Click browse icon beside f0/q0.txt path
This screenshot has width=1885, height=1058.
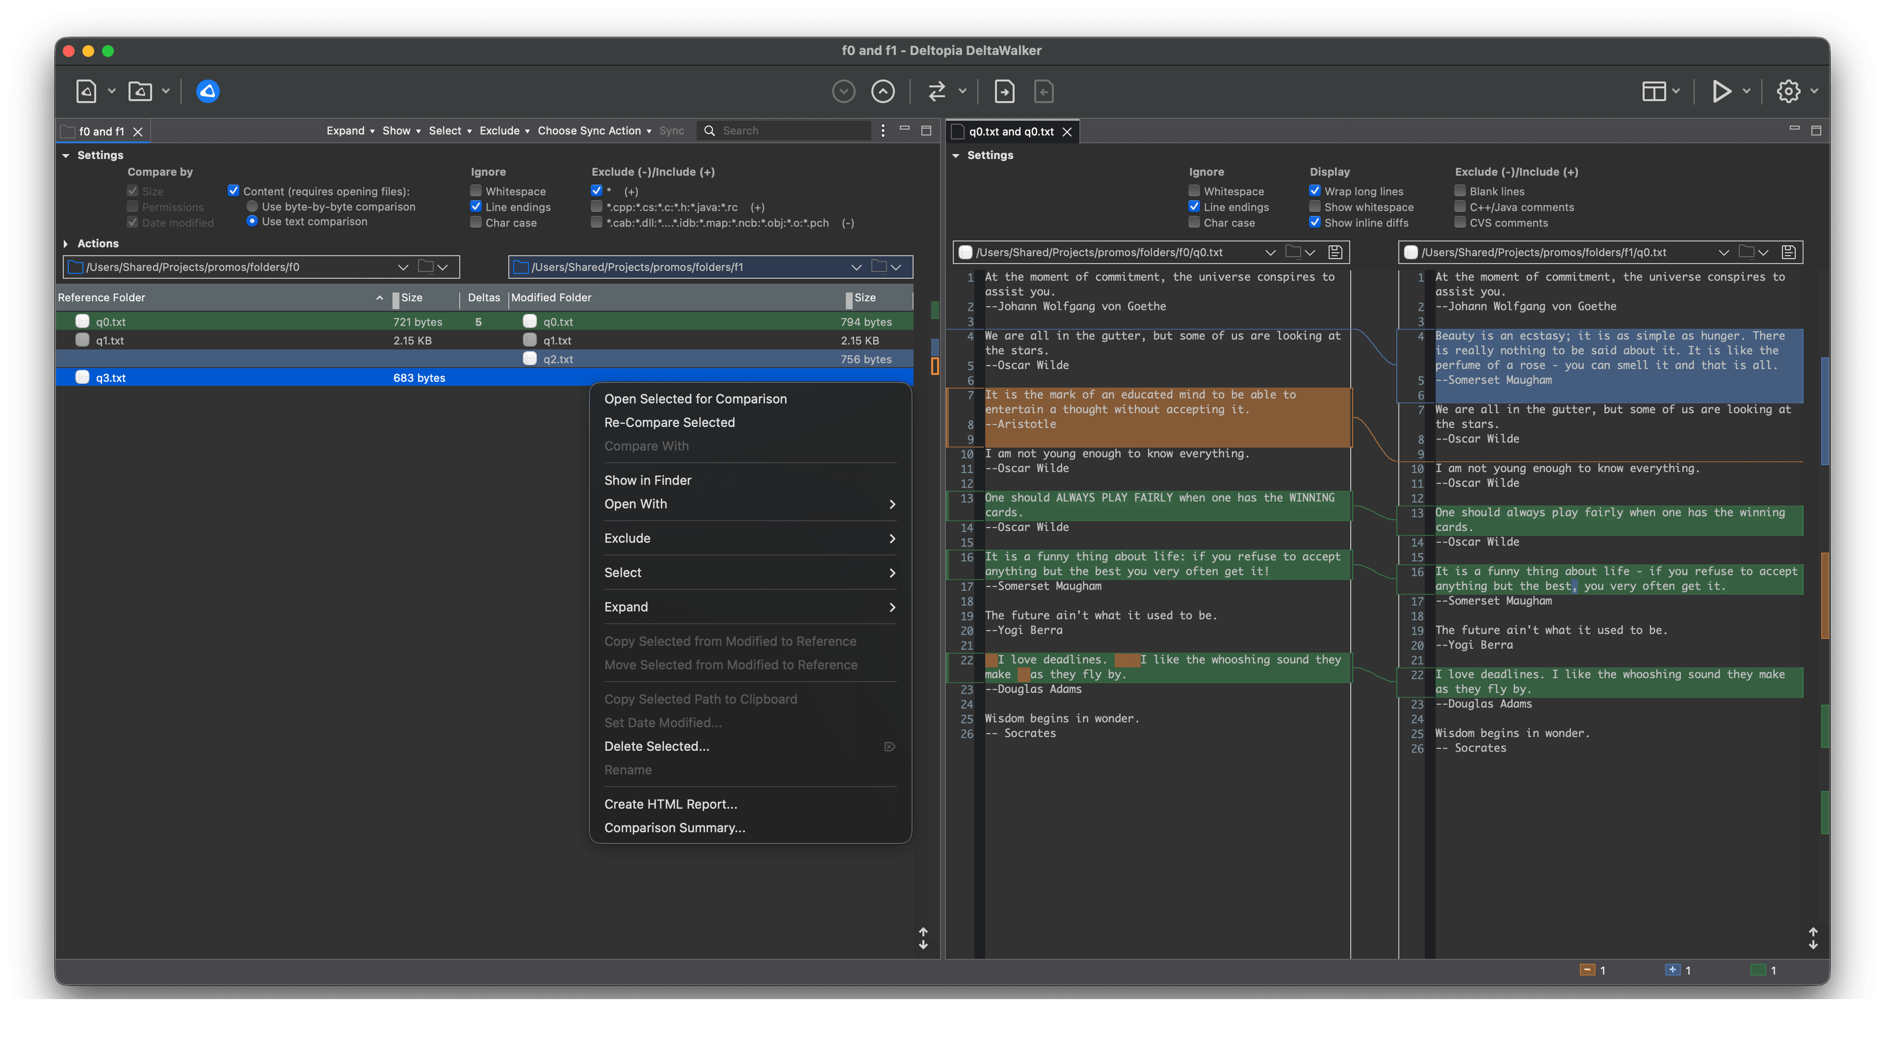[1293, 252]
